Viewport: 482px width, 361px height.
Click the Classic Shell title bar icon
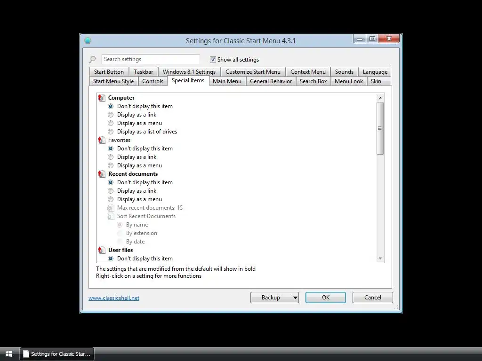point(88,40)
